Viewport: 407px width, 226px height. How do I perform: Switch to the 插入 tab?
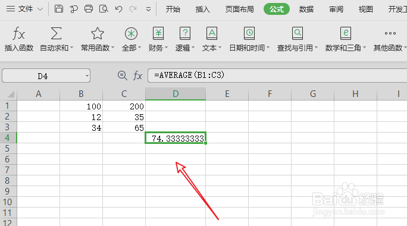pos(202,10)
